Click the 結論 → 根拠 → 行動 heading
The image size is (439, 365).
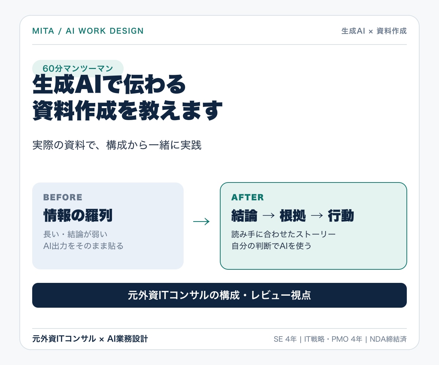(x=293, y=216)
